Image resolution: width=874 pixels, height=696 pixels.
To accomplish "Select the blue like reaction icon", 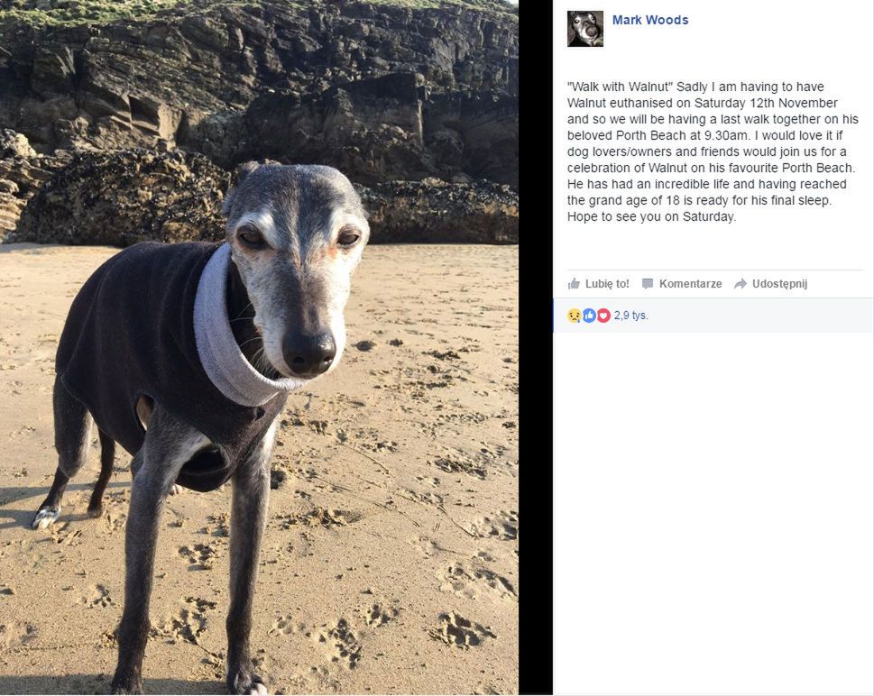I will click(589, 316).
